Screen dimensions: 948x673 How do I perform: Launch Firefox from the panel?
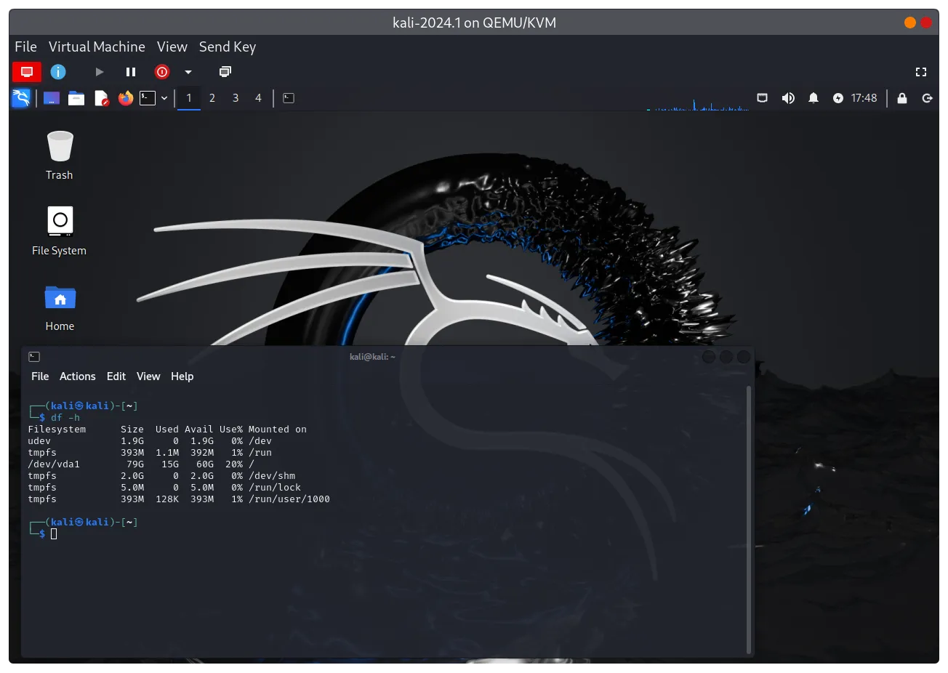point(126,98)
